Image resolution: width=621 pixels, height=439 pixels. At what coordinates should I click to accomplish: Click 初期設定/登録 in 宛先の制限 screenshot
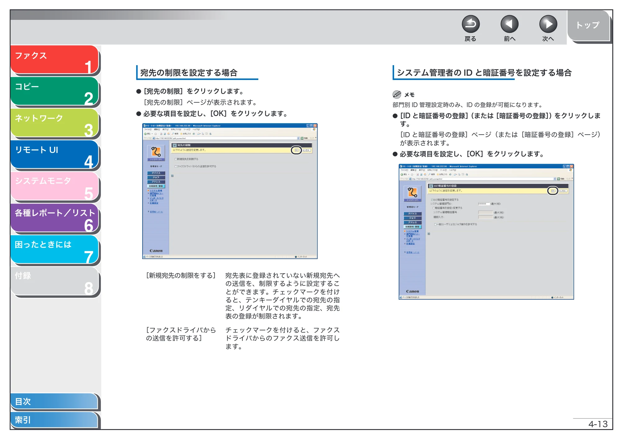pyautogui.click(x=156, y=186)
